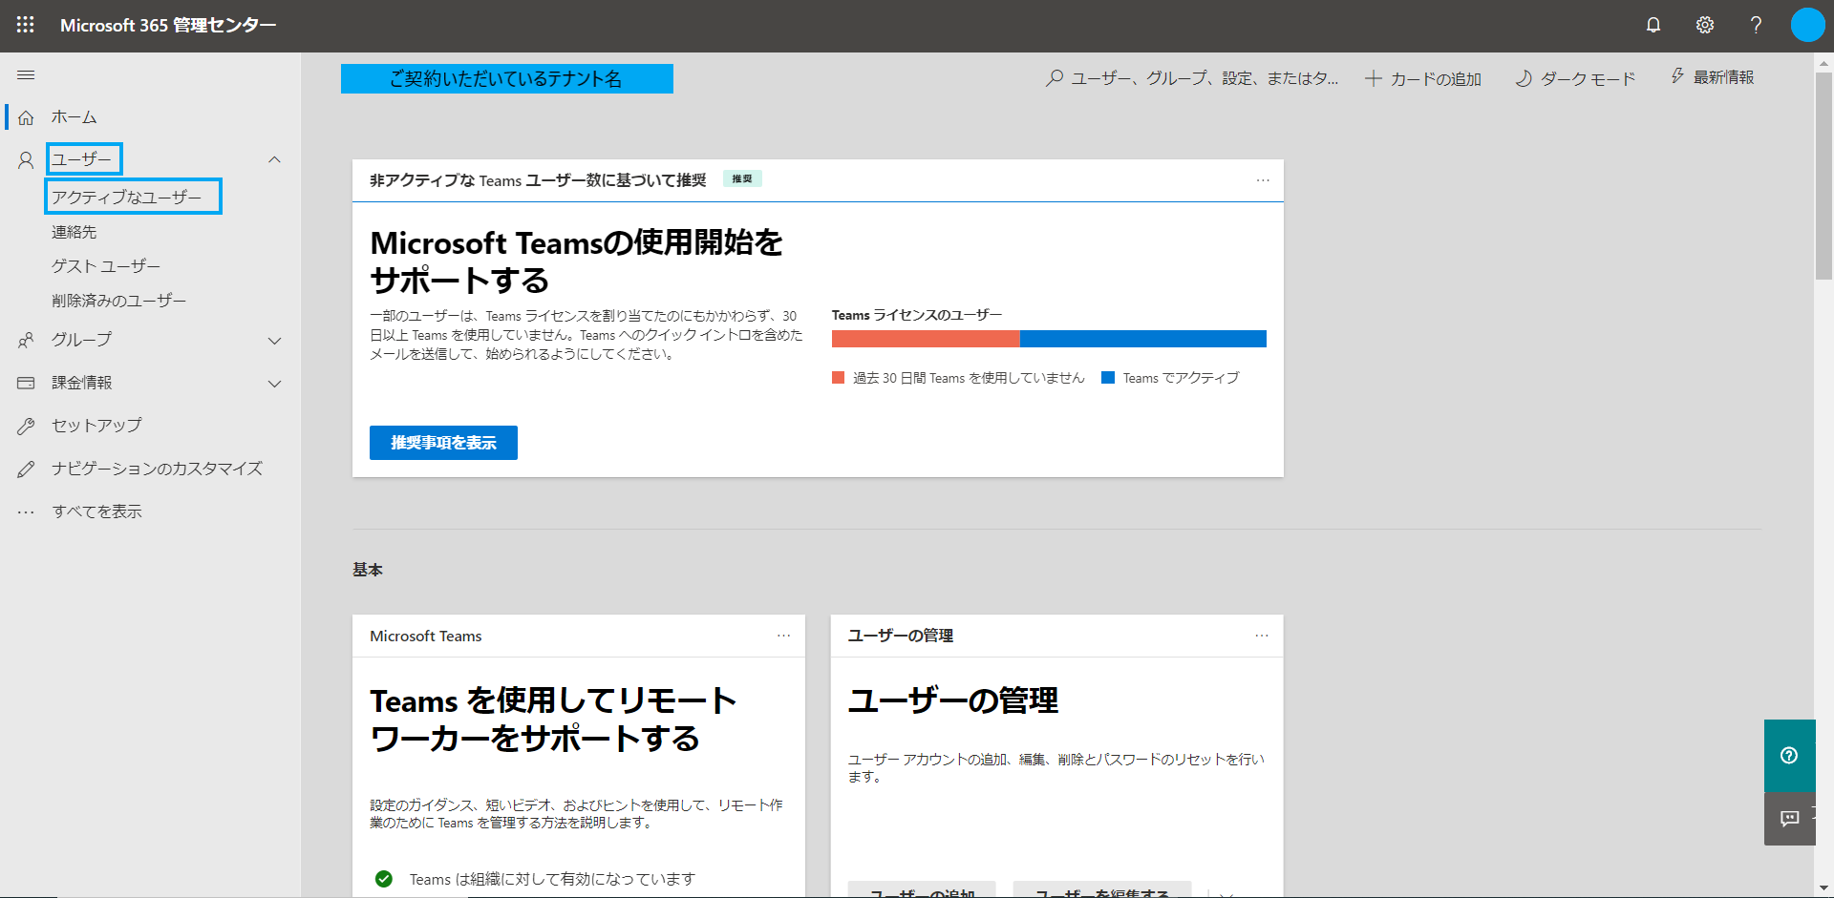Screen dimensions: 1834x898
Task: Click the Home house icon
Action: point(26,117)
